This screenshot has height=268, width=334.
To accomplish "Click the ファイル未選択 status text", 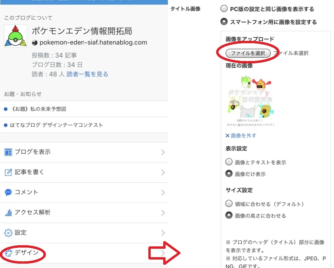I will coord(291,53).
